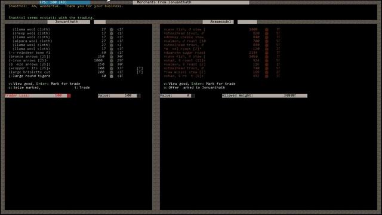This screenshot has width=382, height=215.
Task: Select the large briolette cut row
Action: [x=76, y=72]
